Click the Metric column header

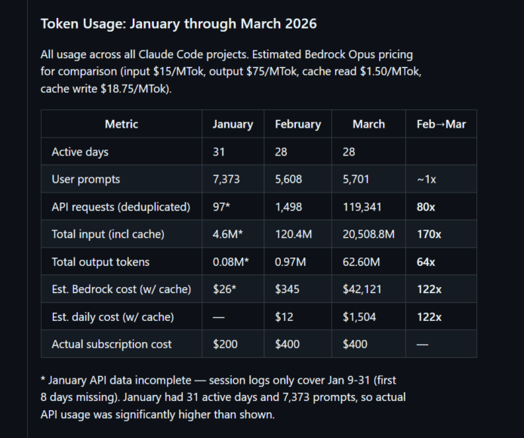click(x=122, y=124)
